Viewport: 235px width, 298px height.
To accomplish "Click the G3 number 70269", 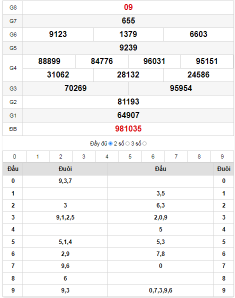I will (x=75, y=88).
